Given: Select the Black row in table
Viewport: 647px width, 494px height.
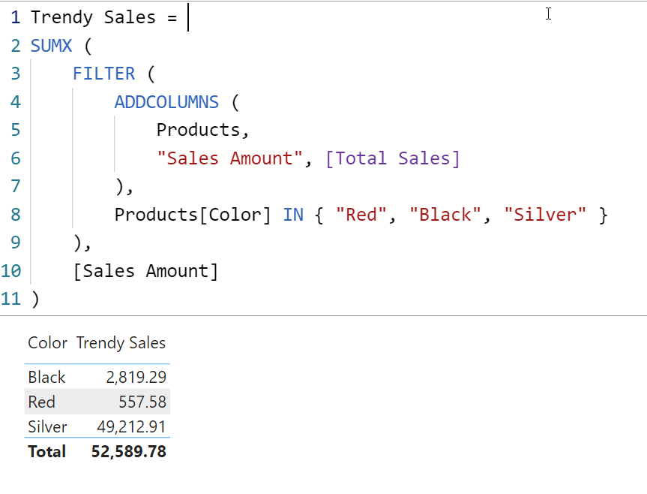Looking at the screenshot, I should (97, 377).
